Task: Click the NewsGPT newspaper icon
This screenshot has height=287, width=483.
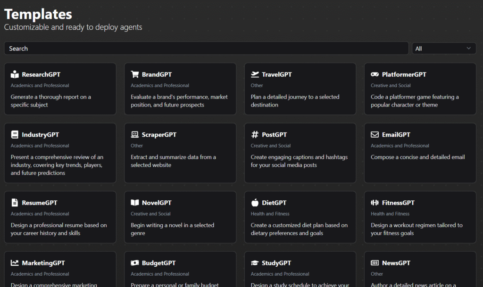Action: pyautogui.click(x=375, y=262)
